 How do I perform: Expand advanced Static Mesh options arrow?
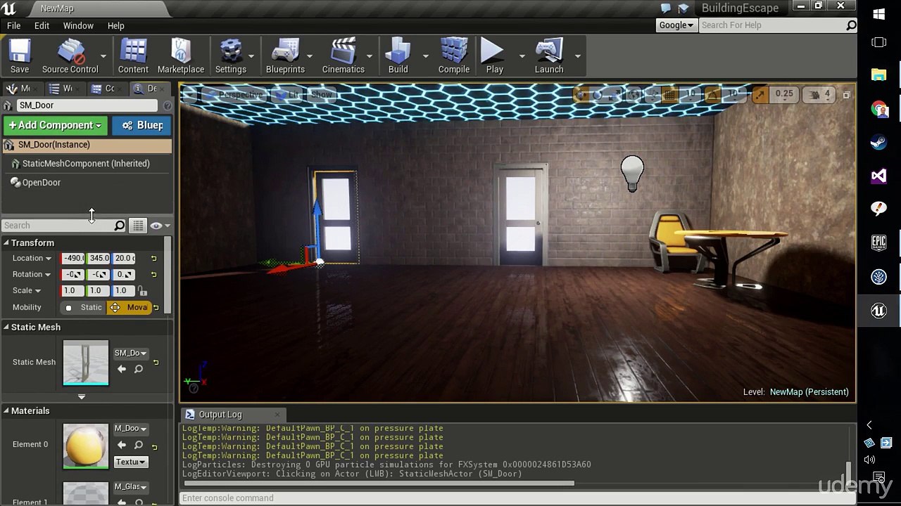tap(82, 397)
